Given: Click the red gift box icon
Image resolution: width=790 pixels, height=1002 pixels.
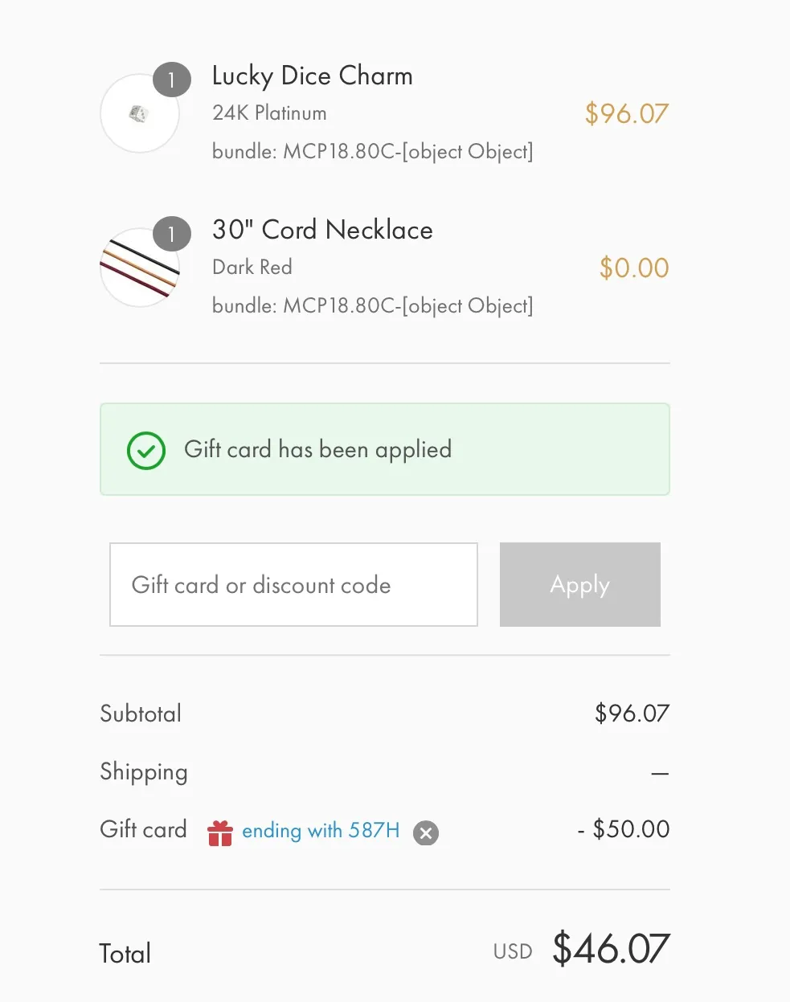Looking at the screenshot, I should [x=220, y=833].
